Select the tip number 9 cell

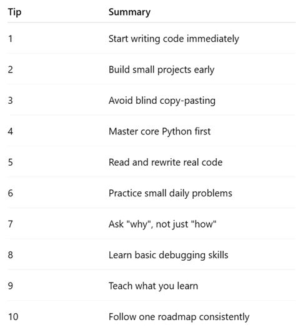tap(11, 286)
